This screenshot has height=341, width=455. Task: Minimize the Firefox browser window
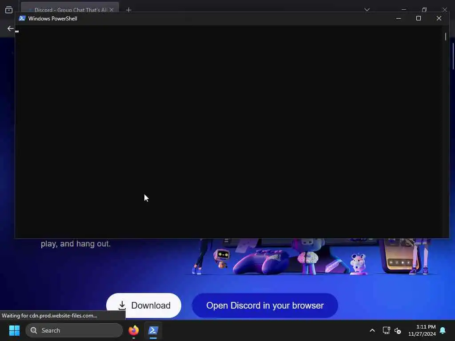403,10
